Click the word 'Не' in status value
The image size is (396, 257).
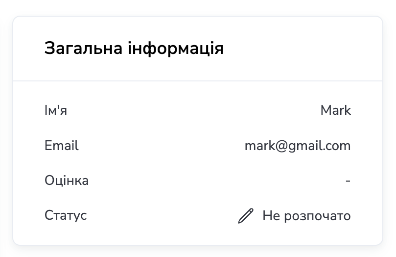[270, 216]
